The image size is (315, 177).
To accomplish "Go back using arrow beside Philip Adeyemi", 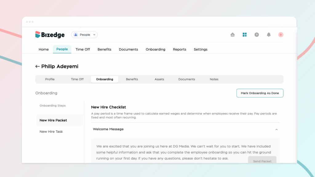I will (x=38, y=66).
